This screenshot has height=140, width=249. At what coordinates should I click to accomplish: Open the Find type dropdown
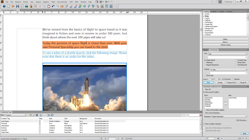pyautogui.click(x=227, y=54)
